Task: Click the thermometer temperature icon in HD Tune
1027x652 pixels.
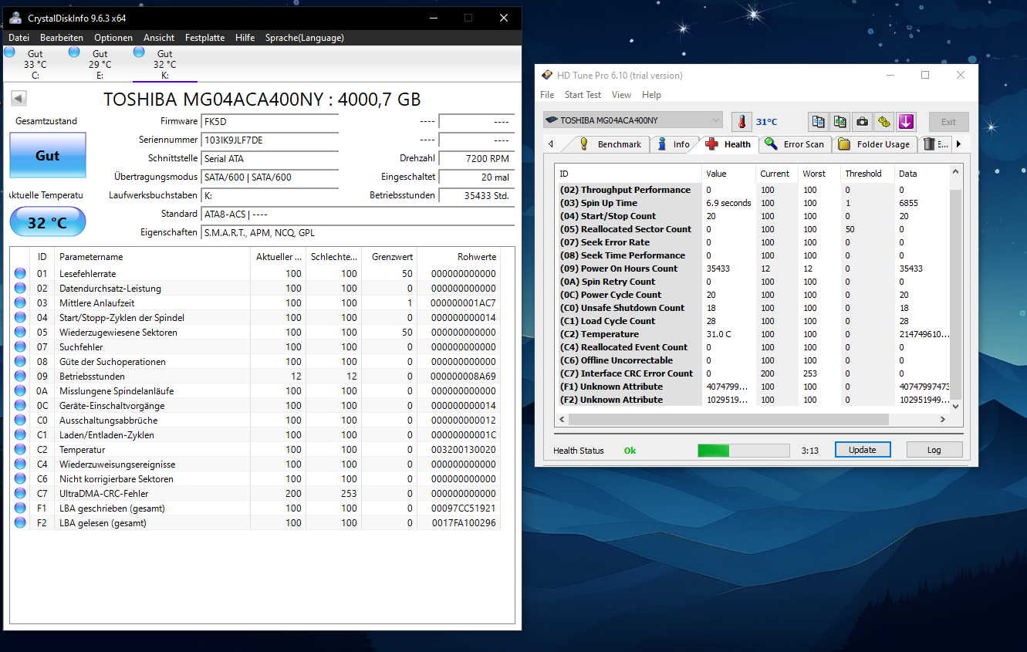Action: point(742,121)
